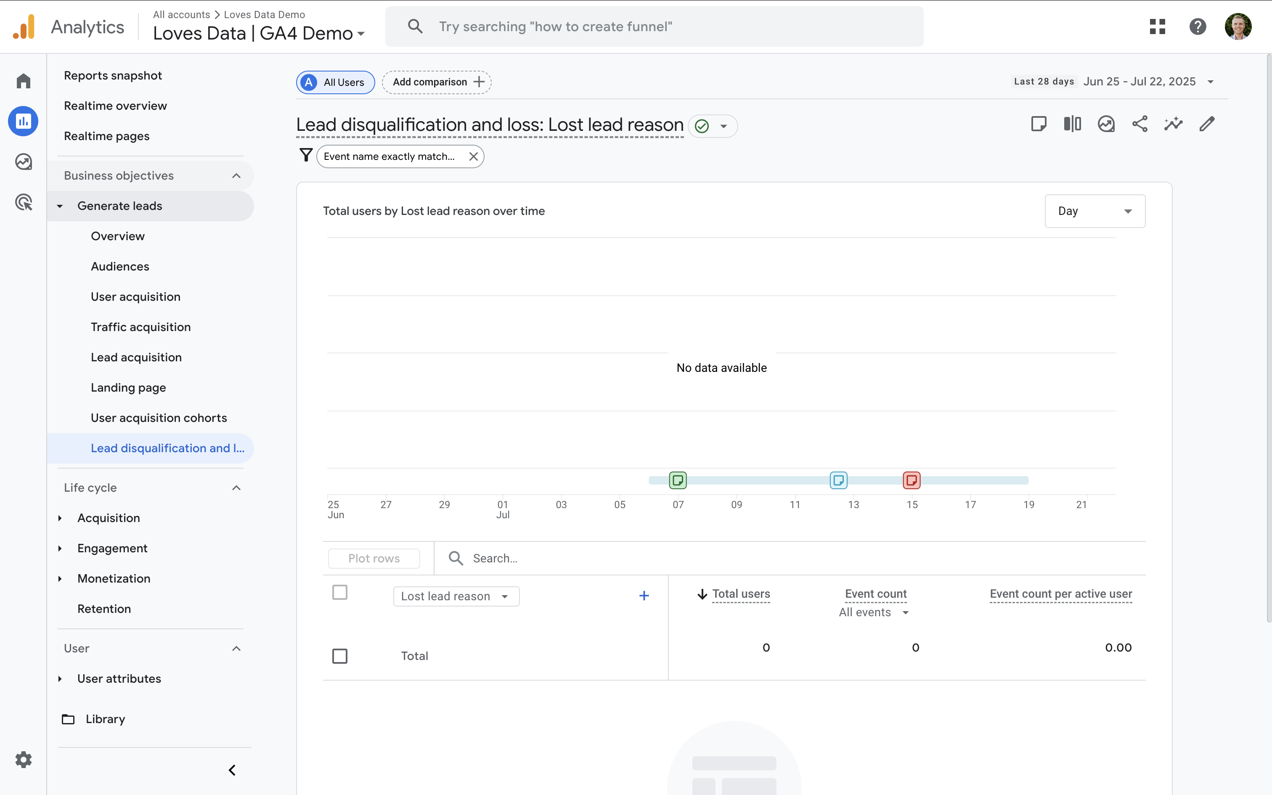The image size is (1272, 795).
Task: Open the Lead acquisition report
Action: pyautogui.click(x=136, y=358)
